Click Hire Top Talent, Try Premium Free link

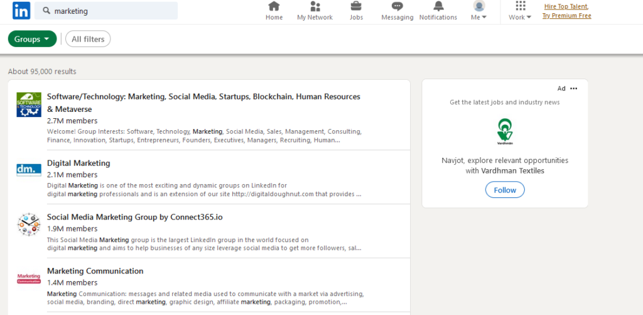point(567,11)
